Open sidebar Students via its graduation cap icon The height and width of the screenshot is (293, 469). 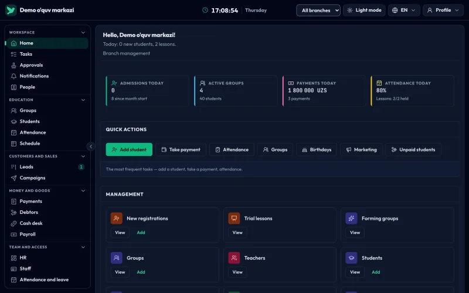(x=13, y=122)
